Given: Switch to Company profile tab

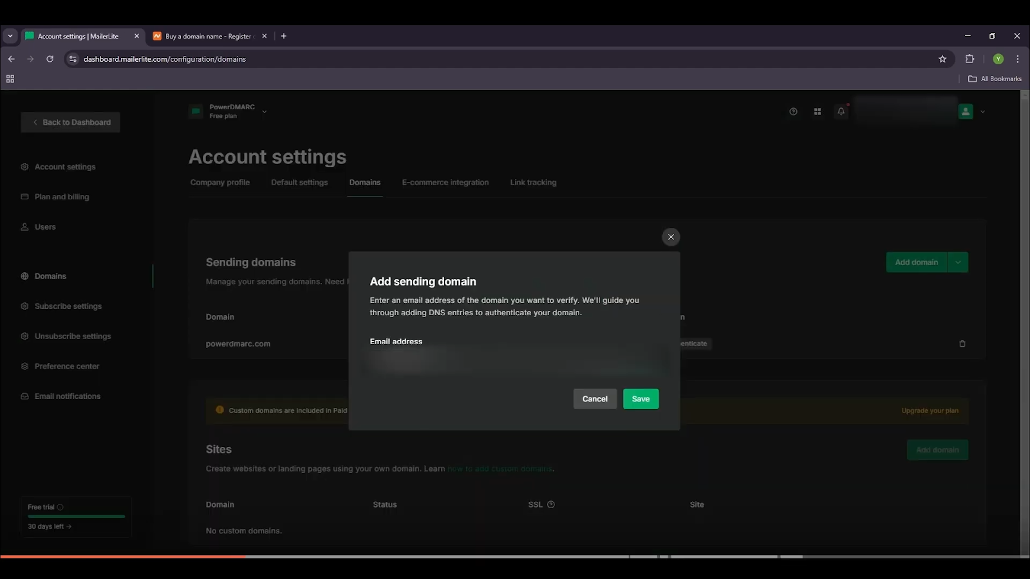Looking at the screenshot, I should [220, 183].
